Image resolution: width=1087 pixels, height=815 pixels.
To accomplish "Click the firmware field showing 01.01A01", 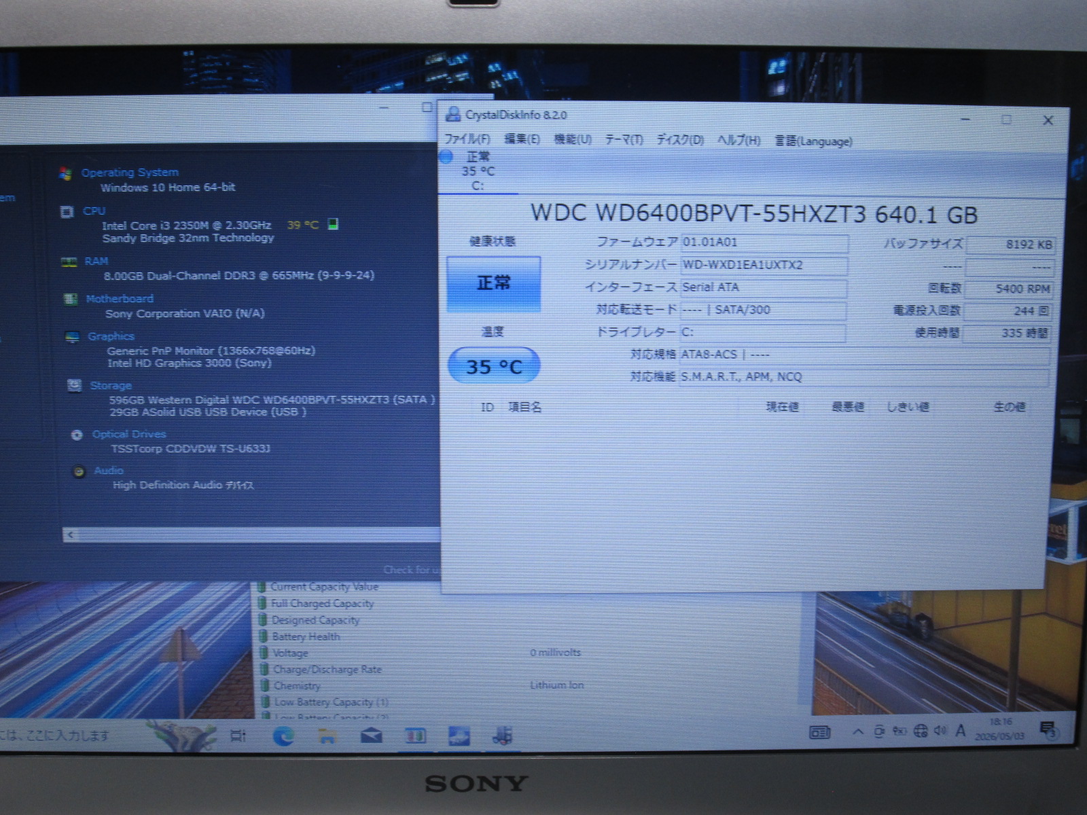I will click(764, 242).
